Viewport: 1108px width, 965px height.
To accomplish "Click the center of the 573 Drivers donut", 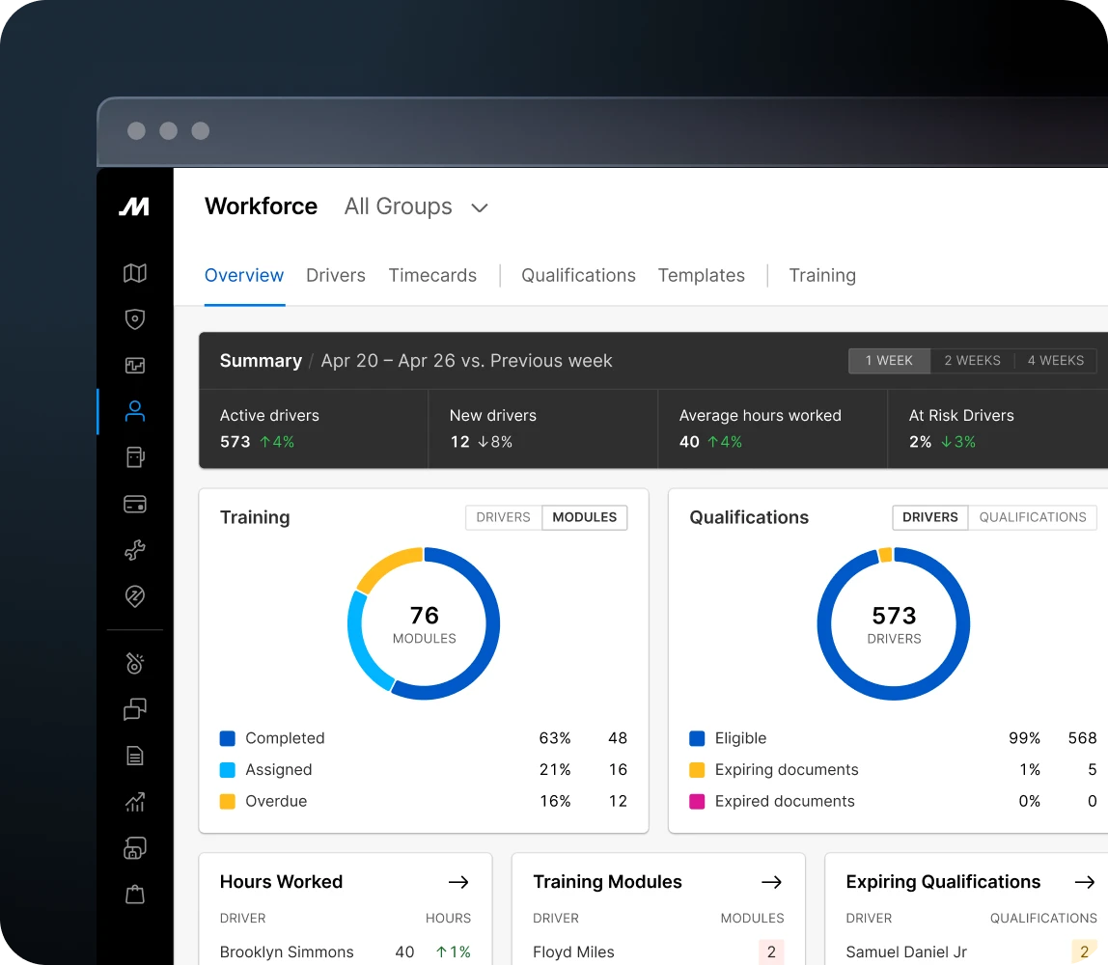I will coord(893,622).
